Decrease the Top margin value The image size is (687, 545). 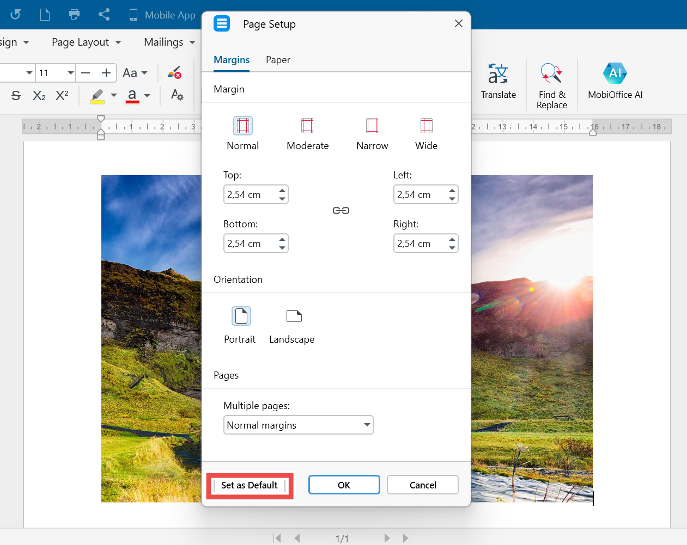pyautogui.click(x=282, y=199)
